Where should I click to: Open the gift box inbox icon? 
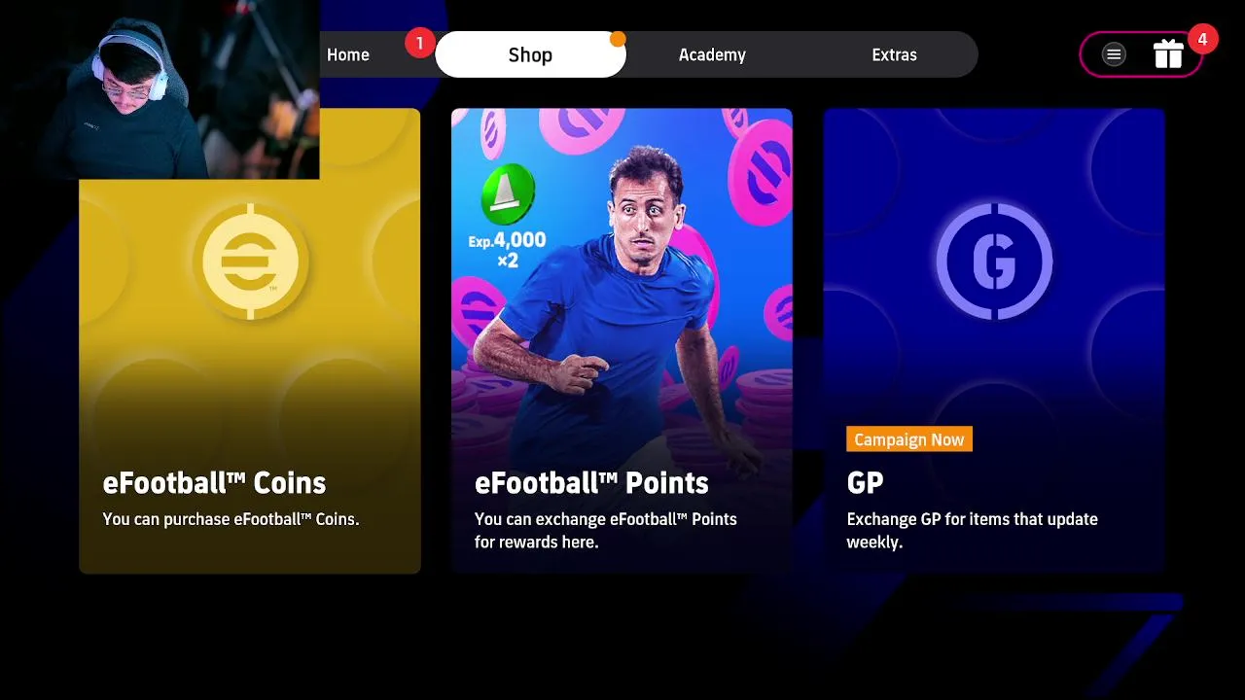click(x=1168, y=54)
